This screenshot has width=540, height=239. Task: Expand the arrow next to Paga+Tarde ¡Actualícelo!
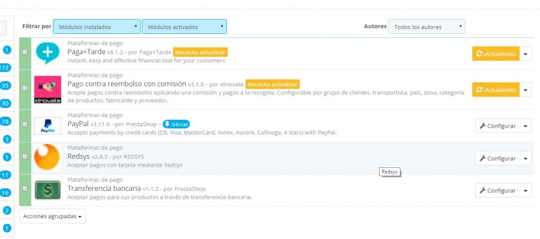(526, 53)
